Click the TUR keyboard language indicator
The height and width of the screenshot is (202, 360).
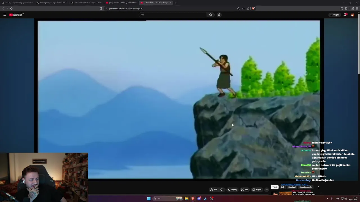coord(337,199)
